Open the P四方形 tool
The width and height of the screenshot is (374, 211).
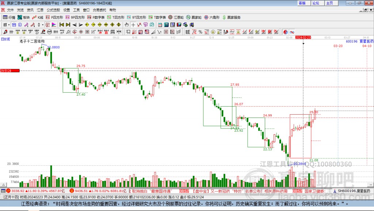click(x=54, y=18)
